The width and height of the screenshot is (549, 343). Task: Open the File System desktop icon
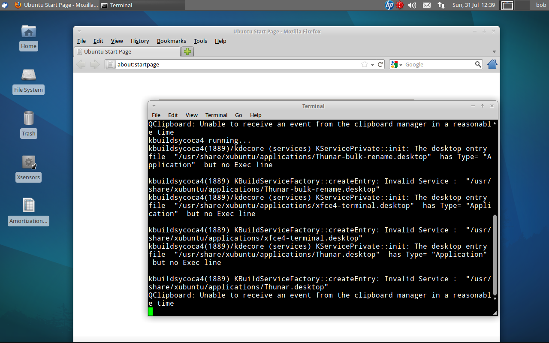click(28, 81)
